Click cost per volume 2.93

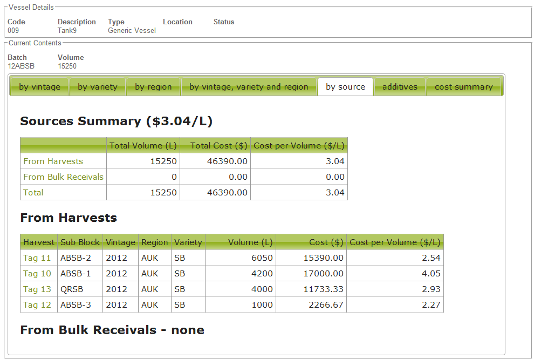coord(431,289)
